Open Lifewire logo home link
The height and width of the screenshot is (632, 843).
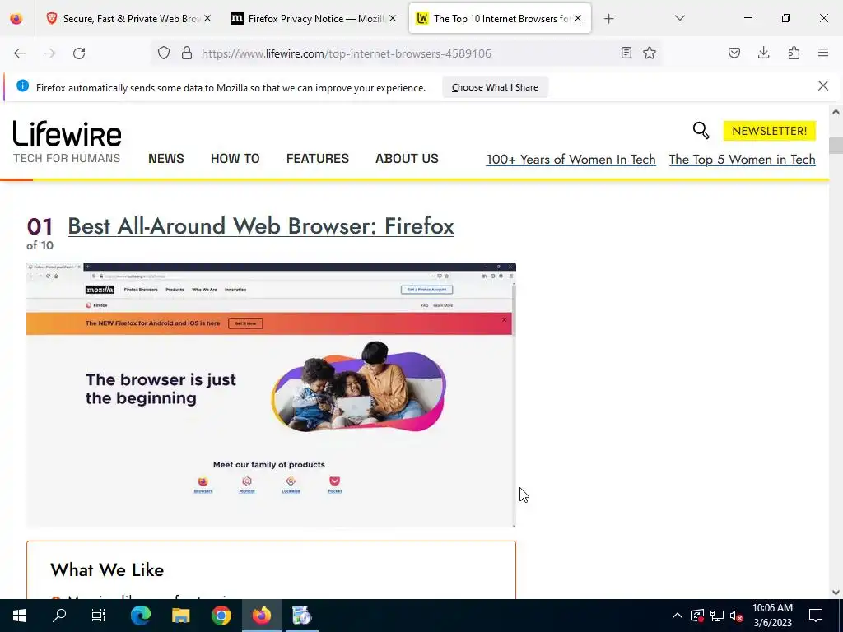pos(68,142)
